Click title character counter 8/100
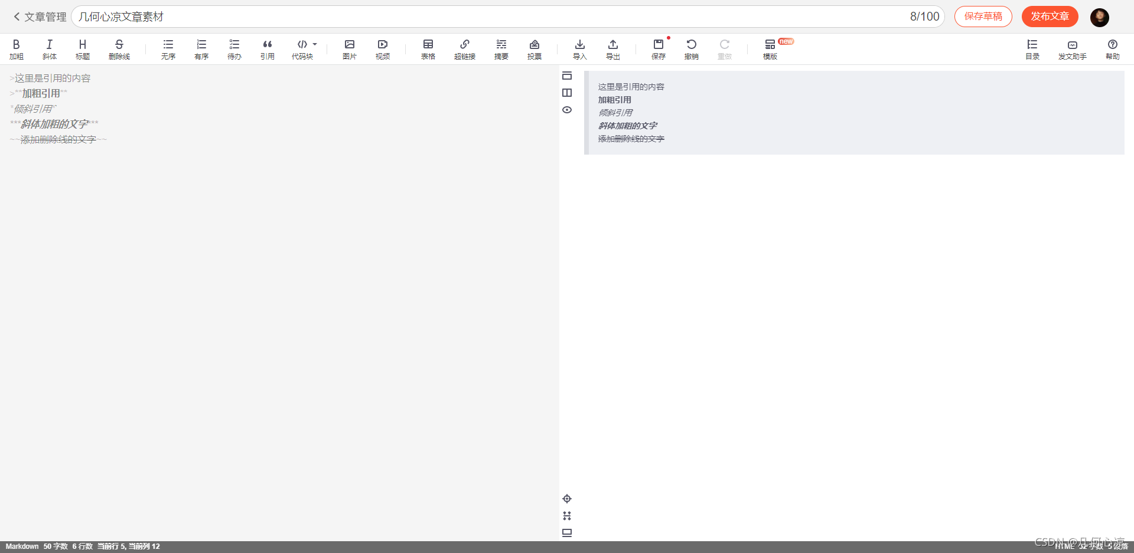 click(x=924, y=17)
